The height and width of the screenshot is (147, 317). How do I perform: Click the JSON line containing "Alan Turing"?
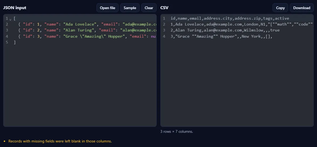(85, 30)
